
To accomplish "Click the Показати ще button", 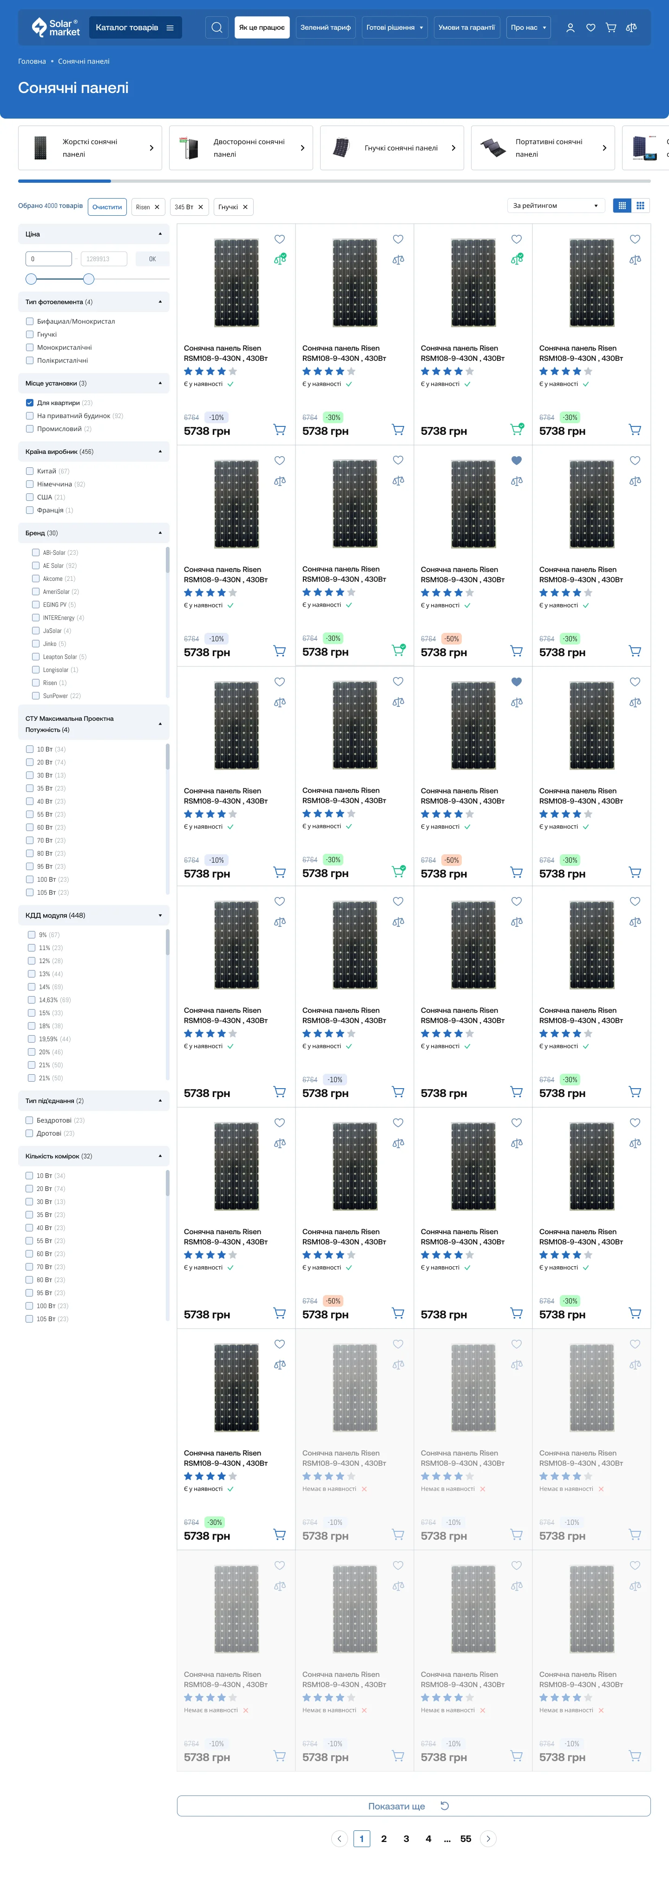I will pyautogui.click(x=414, y=1806).
